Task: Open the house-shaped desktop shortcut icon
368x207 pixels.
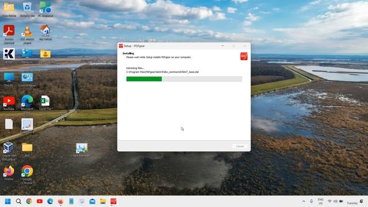Action: [45, 32]
